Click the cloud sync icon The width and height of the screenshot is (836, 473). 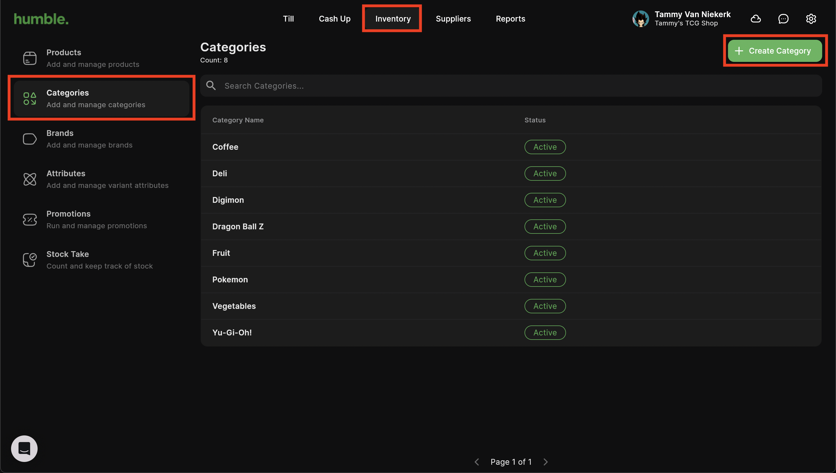pos(755,19)
